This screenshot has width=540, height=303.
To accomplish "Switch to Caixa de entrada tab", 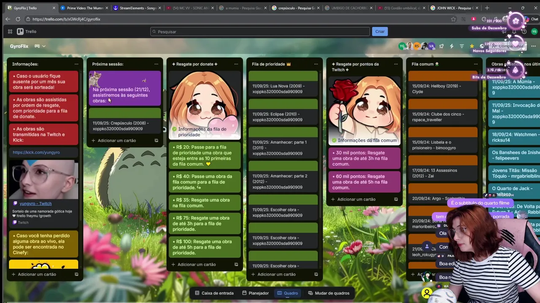I will tap(213, 293).
